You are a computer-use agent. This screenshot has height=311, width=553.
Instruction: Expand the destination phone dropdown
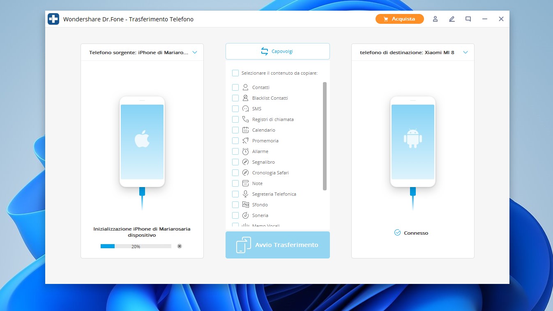465,53
